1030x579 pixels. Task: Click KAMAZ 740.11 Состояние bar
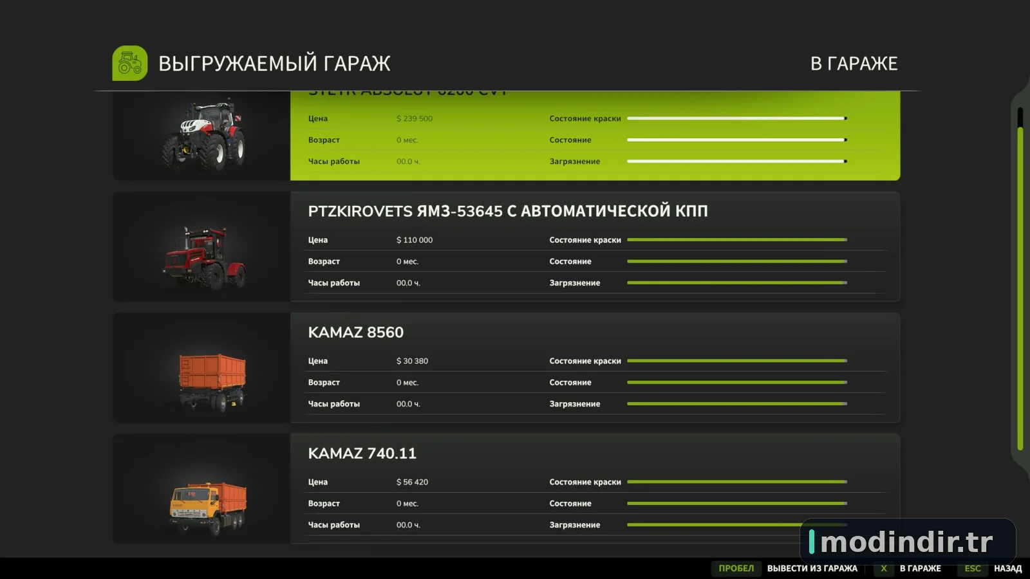737,504
